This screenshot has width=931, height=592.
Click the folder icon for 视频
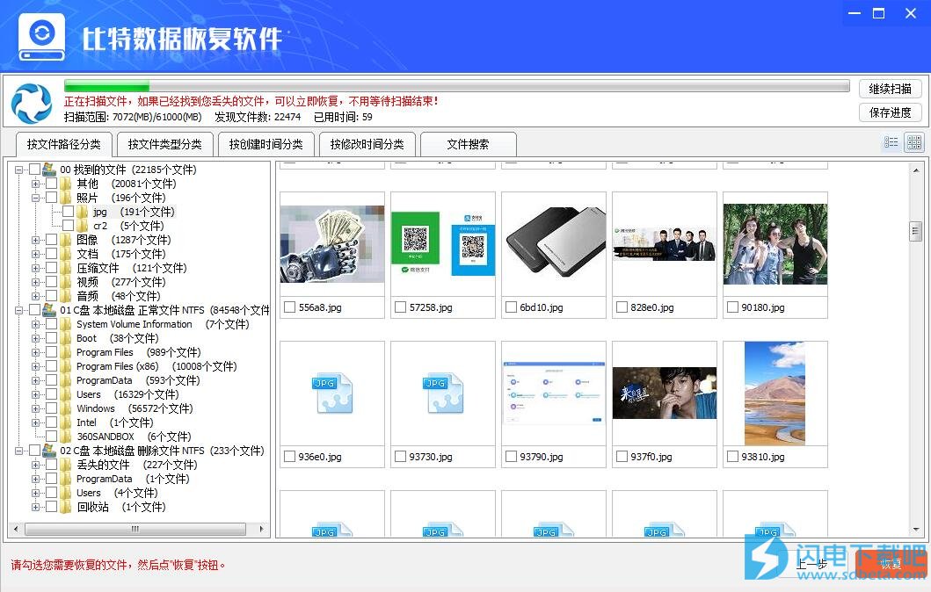tap(66, 282)
